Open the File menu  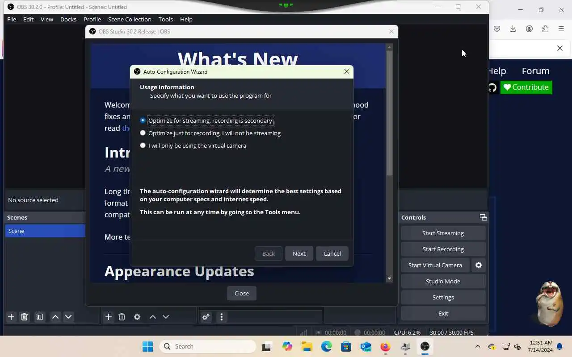(12, 19)
